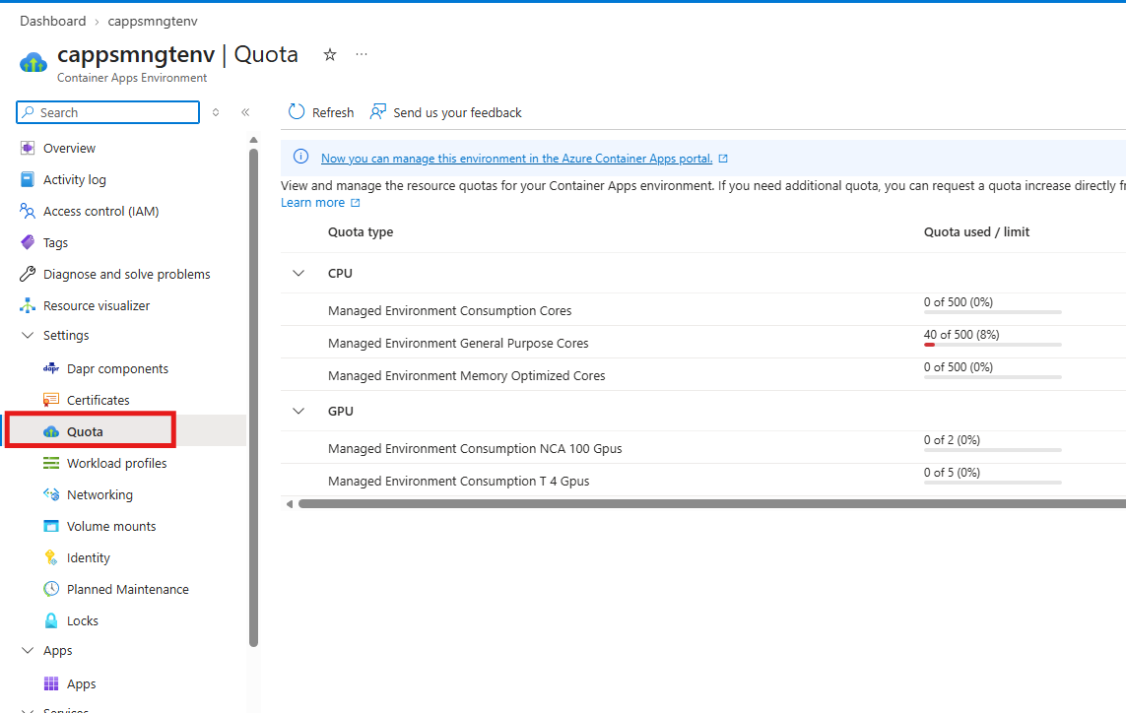The height and width of the screenshot is (713, 1126).
Task: Open the Azure Container Apps portal link
Action: (516, 159)
